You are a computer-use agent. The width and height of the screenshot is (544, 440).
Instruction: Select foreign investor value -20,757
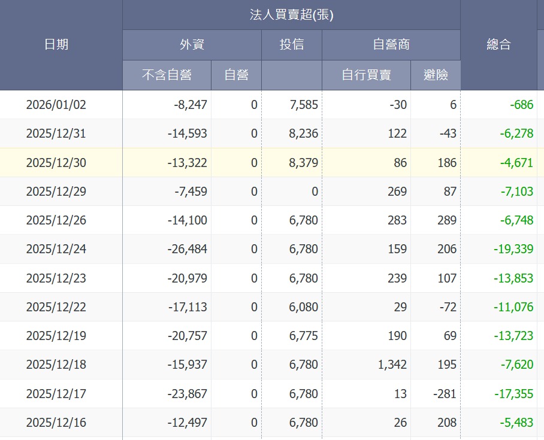pos(188,336)
